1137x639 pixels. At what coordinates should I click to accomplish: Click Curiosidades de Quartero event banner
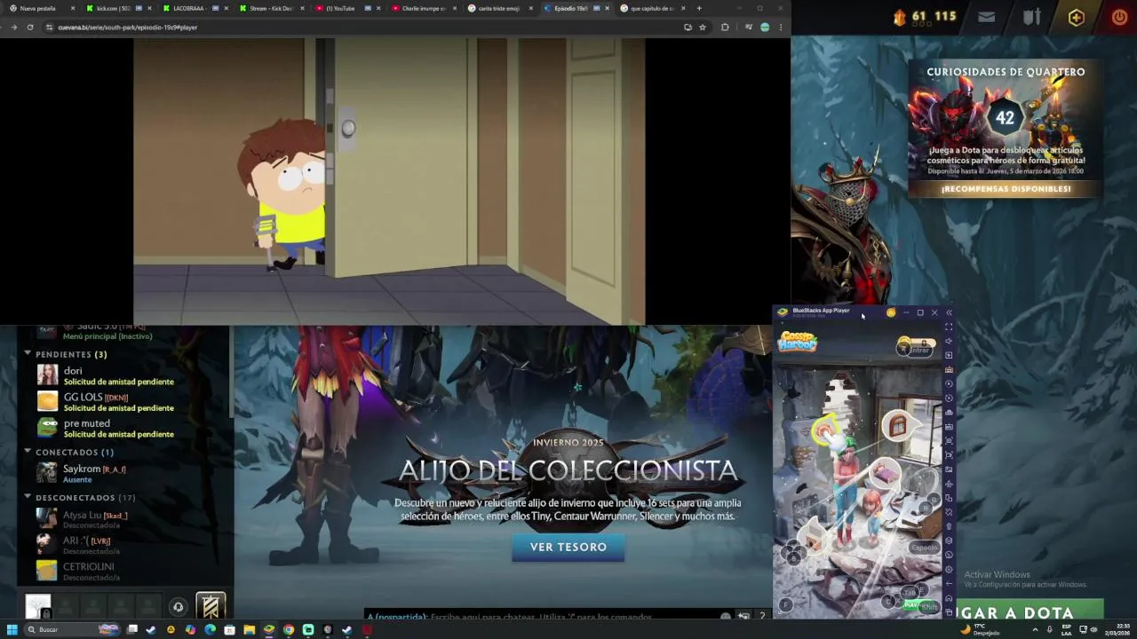point(1006,129)
